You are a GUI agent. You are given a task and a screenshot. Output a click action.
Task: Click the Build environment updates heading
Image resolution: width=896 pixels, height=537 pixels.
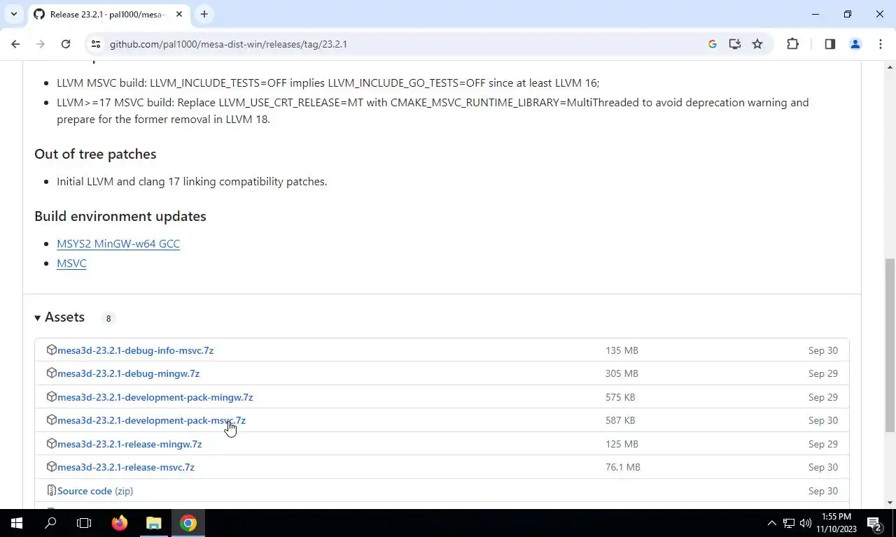(120, 216)
